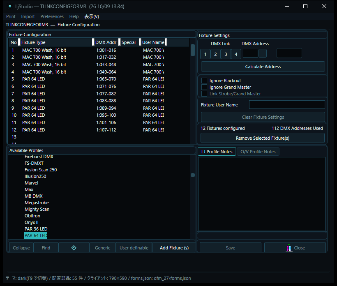Select DMX Link 4
Image resolution: width=337 pixels, height=286 pixels.
coord(236,54)
